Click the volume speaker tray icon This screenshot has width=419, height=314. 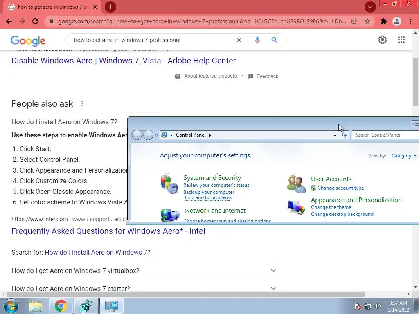[x=378, y=306]
